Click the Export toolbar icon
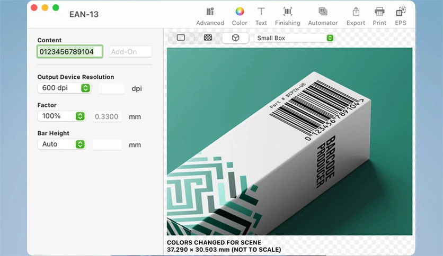 [356, 16]
